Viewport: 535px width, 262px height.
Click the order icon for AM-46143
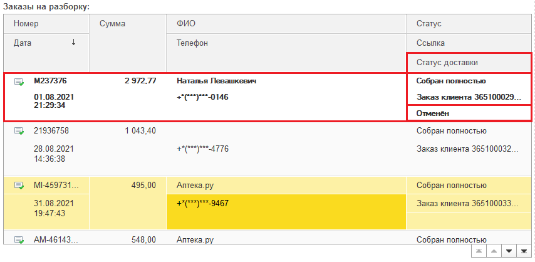pyautogui.click(x=19, y=239)
